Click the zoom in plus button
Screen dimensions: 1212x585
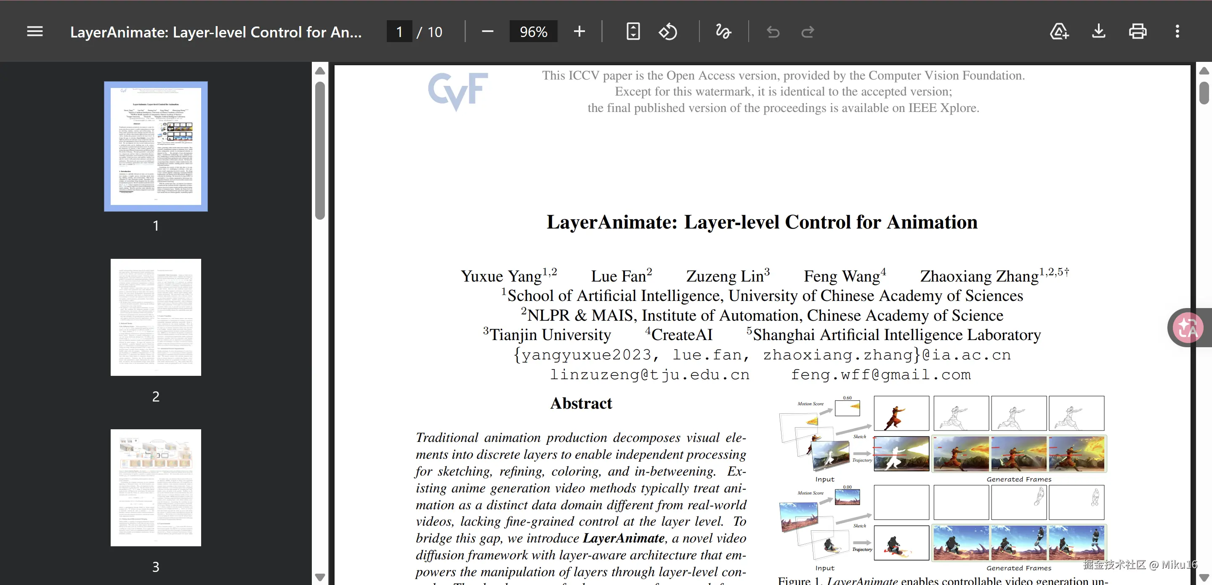point(579,32)
